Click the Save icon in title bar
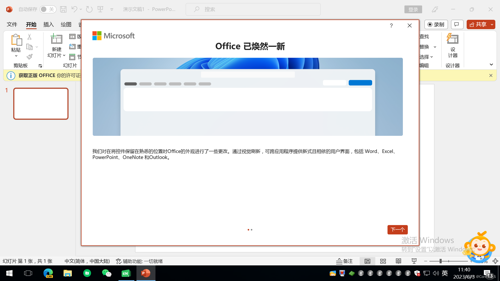 (x=63, y=9)
